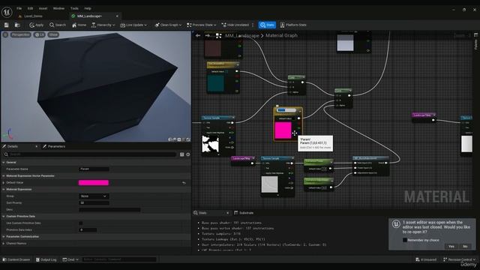Open the Tools menu
Screen dimensions: 480x270
(x=74, y=8)
